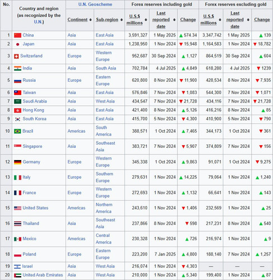Sort table by Sub-region column arrows
Image resolution: width=273 pixels, height=280 pixels.
coord(121,20)
